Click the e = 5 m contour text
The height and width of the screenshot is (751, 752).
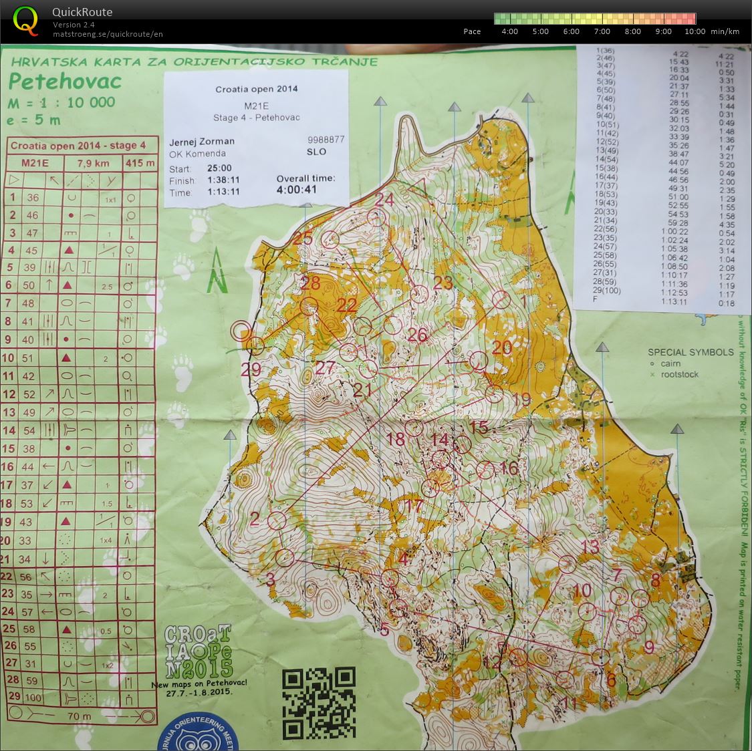click(x=33, y=120)
